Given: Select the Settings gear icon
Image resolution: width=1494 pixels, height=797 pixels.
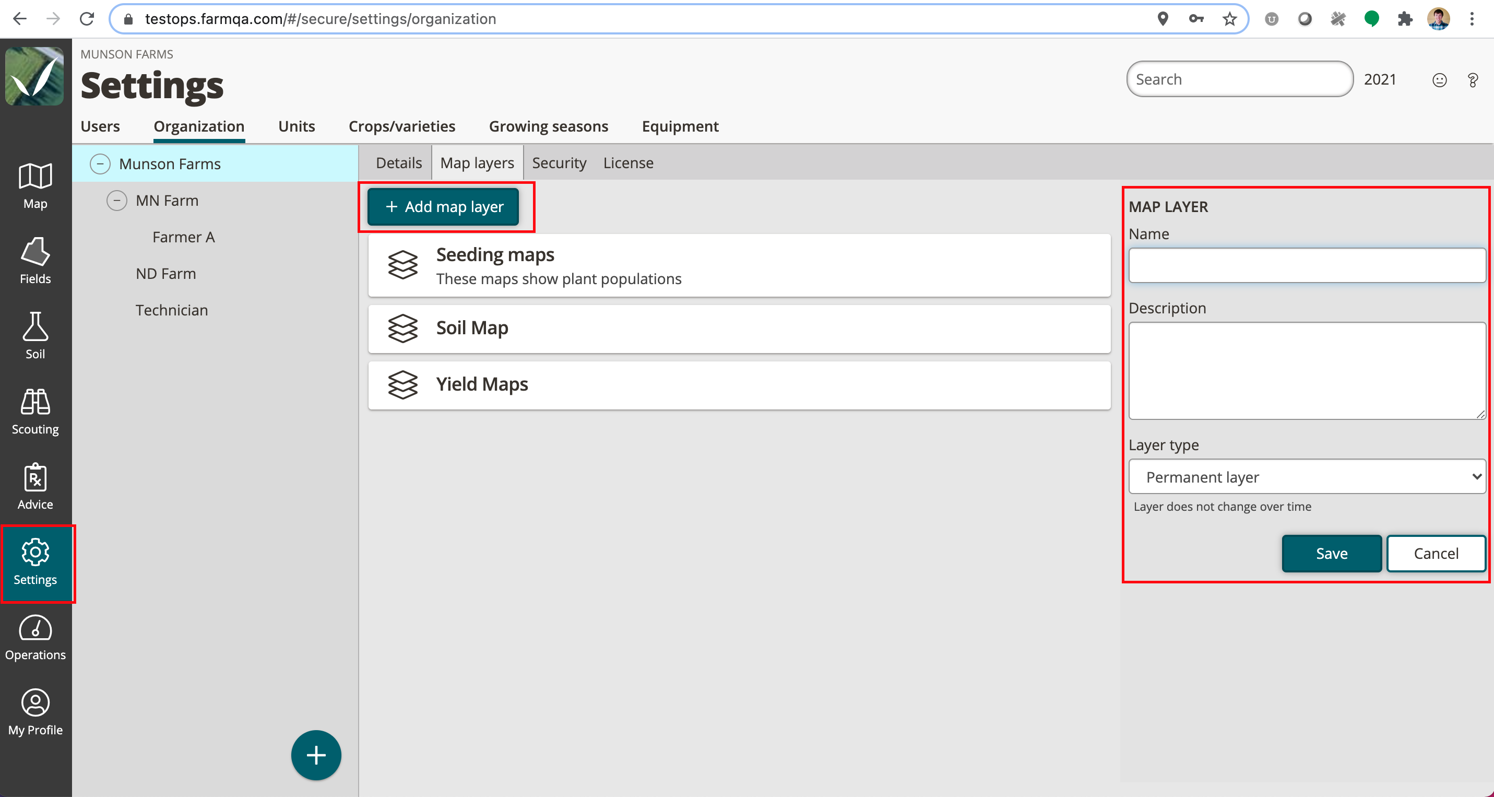Looking at the screenshot, I should click(x=35, y=552).
